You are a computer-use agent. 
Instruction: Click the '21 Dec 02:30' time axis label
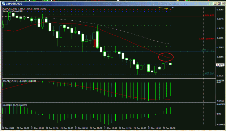click(52, 128)
